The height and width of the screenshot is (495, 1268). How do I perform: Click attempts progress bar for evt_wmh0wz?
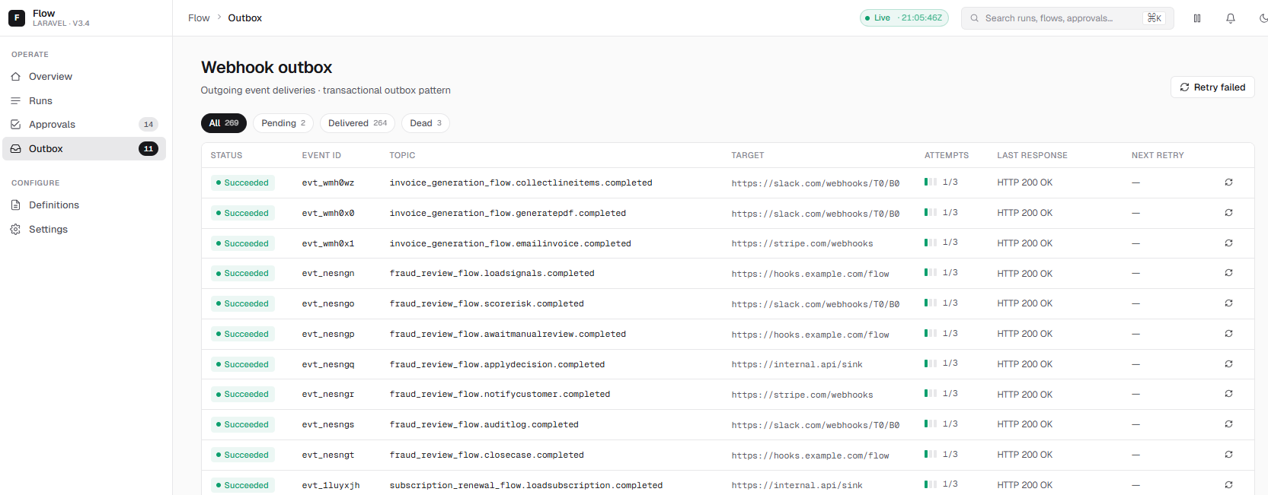pos(931,182)
